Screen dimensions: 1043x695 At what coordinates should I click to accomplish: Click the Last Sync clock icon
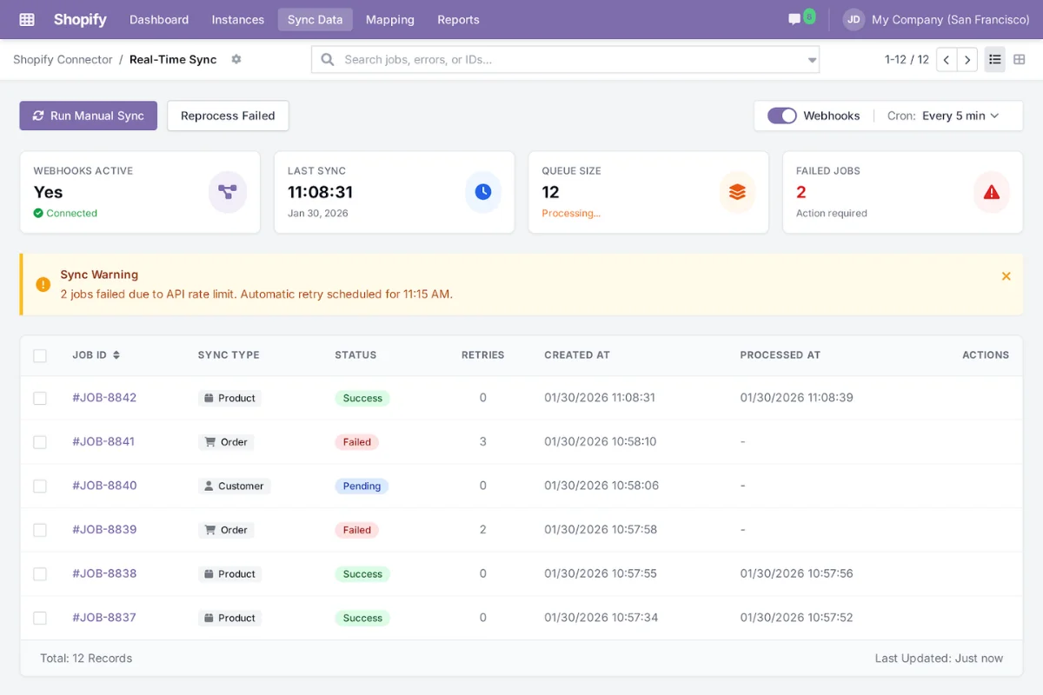tap(483, 192)
